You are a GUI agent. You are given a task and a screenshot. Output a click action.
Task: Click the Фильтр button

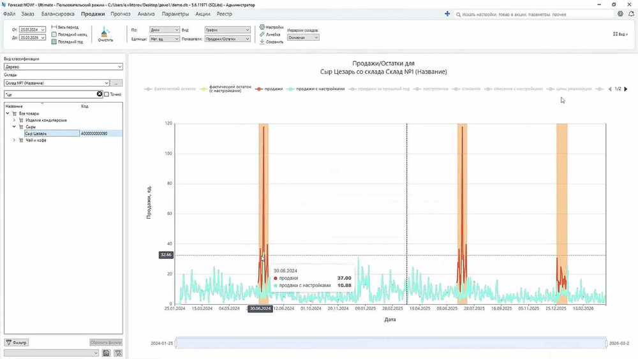tap(17, 342)
